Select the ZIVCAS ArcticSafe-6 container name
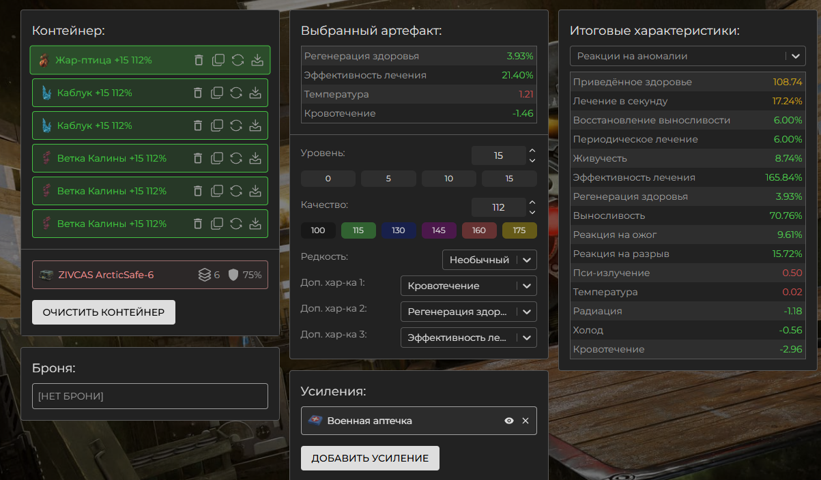Viewport: 821px width, 480px height. (x=106, y=275)
